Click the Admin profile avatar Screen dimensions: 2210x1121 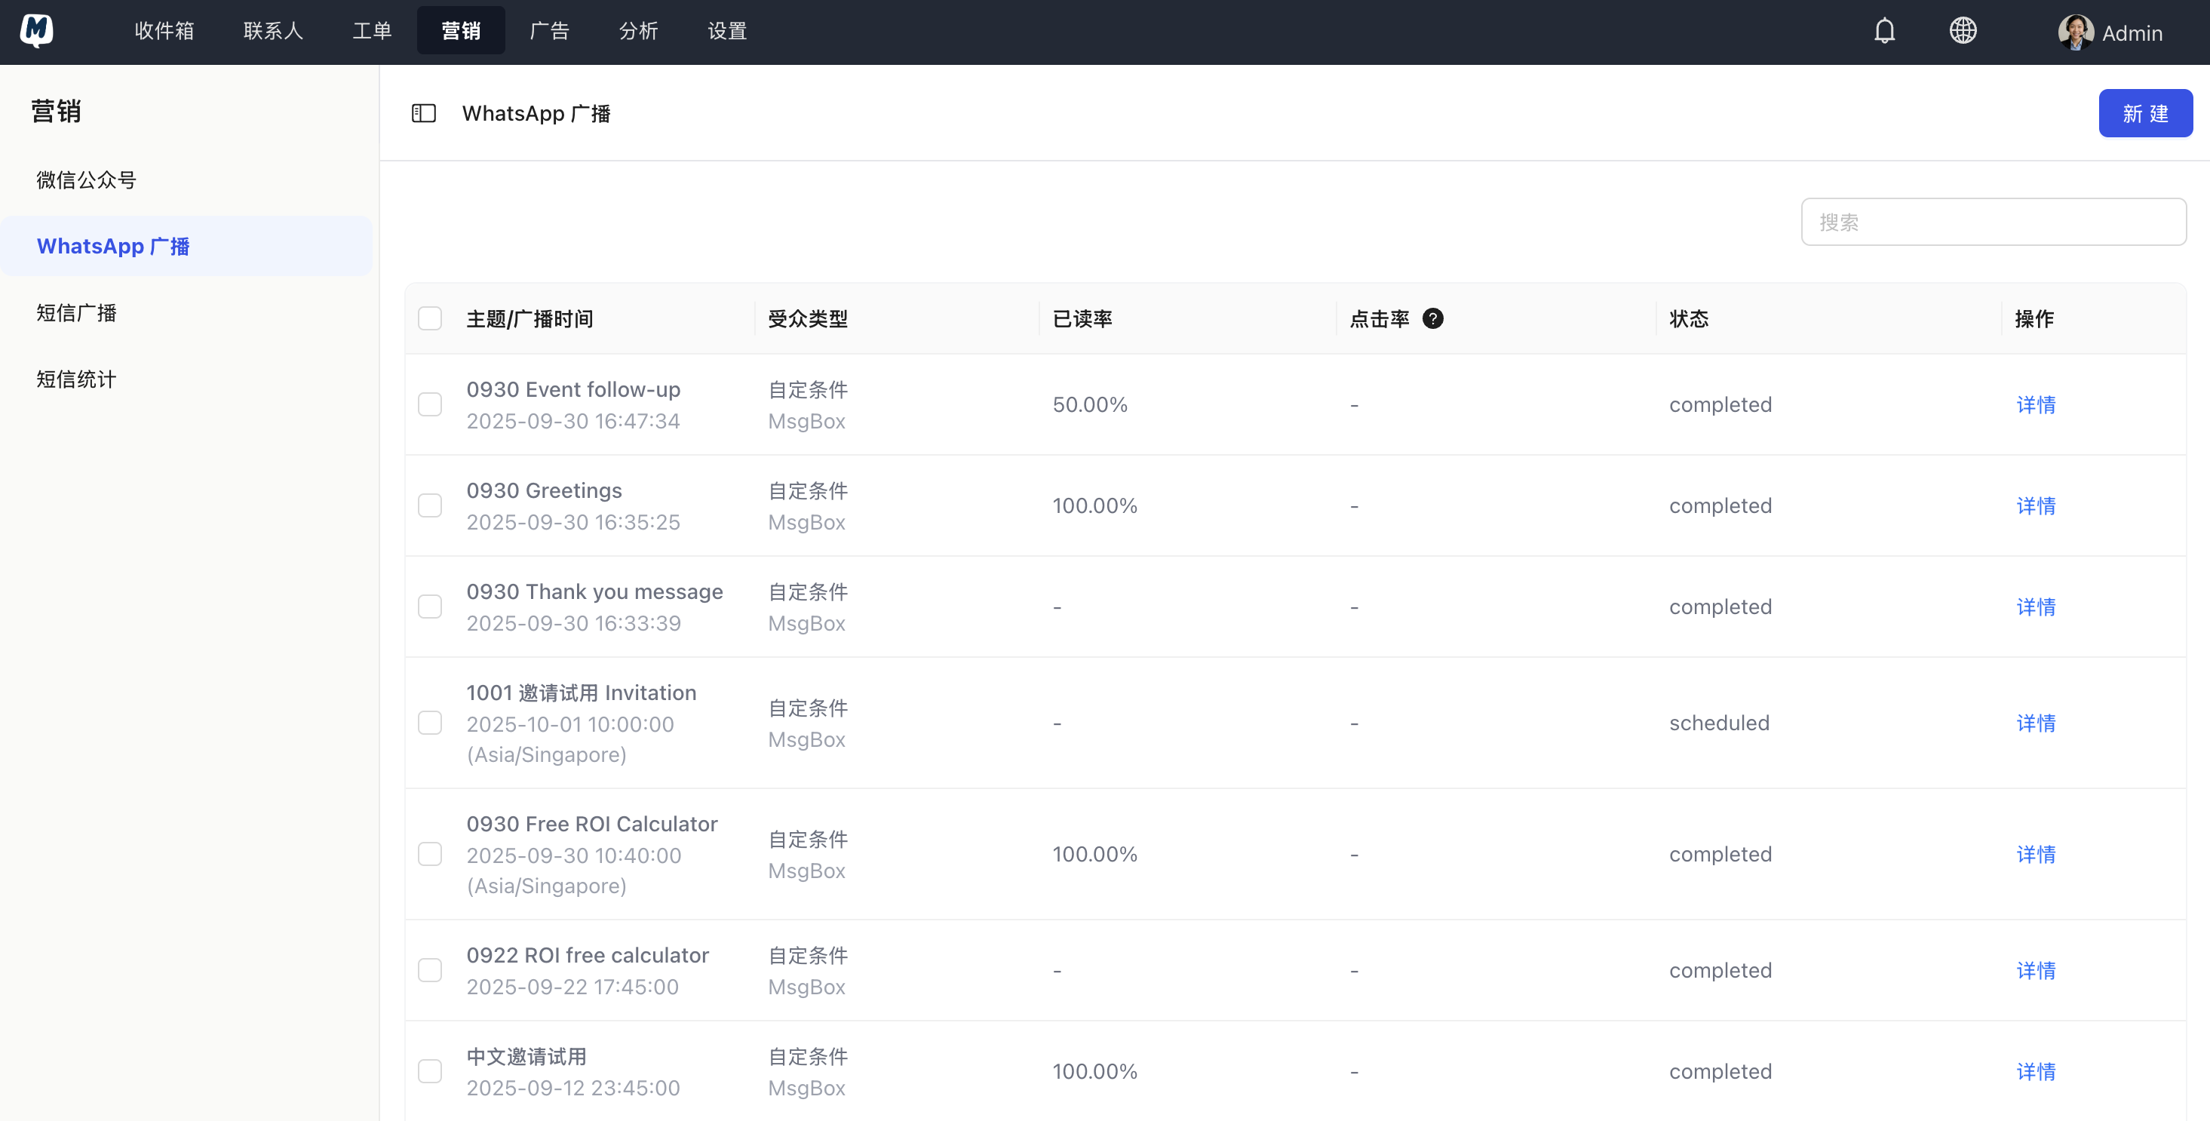[x=2074, y=32]
